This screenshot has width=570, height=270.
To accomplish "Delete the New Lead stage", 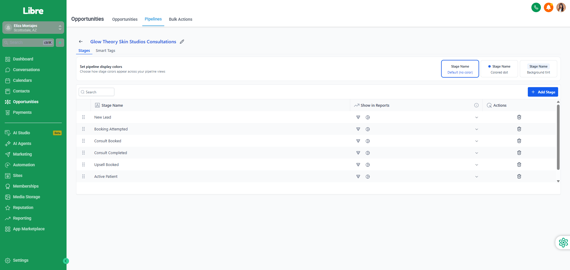I will click(x=519, y=117).
